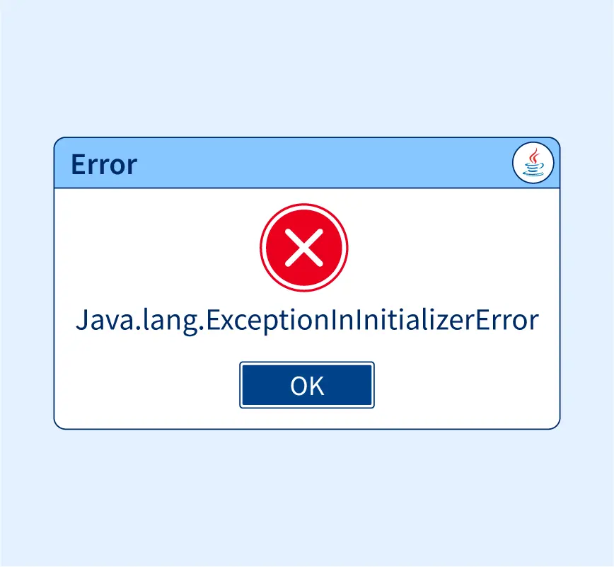Click "ExceptionInInitializerError" portion of the message
The width and height of the screenshot is (614, 567).
coord(373,321)
